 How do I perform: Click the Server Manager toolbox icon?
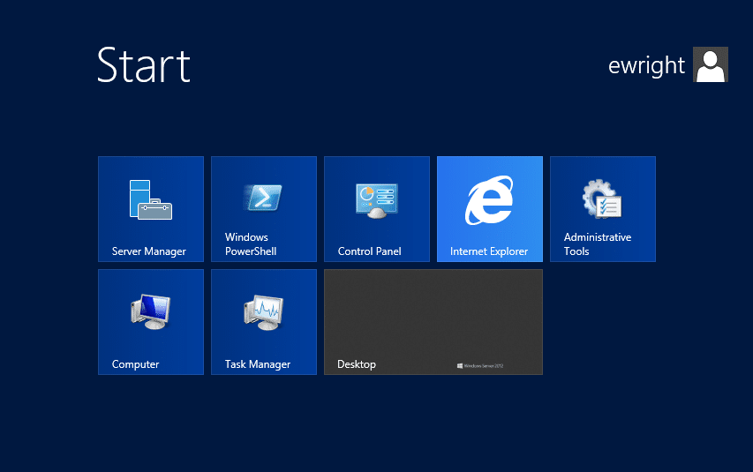pos(150,199)
